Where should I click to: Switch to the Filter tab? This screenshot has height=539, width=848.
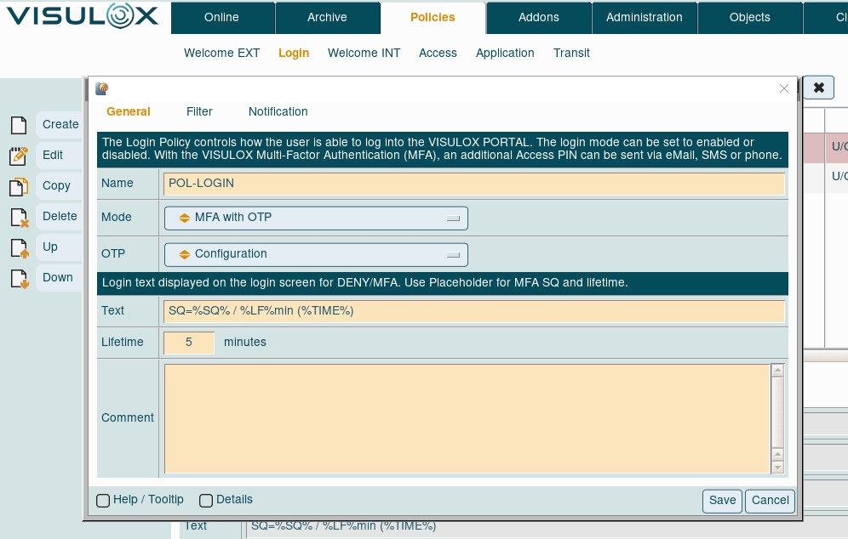tap(199, 111)
